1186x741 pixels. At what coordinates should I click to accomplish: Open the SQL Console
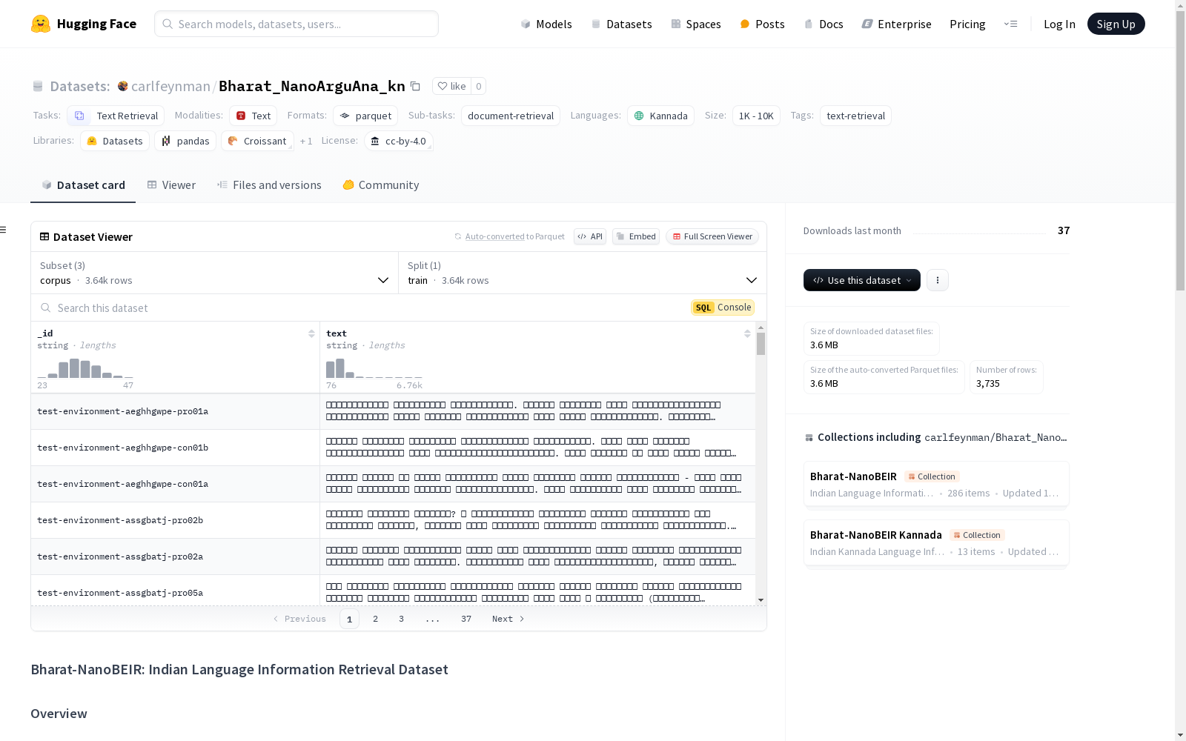click(x=723, y=308)
